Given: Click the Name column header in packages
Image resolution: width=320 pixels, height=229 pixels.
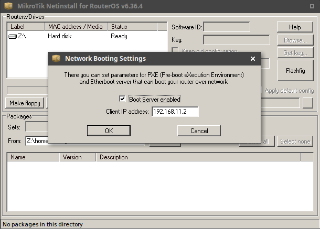Looking at the screenshot, I should [33, 157].
